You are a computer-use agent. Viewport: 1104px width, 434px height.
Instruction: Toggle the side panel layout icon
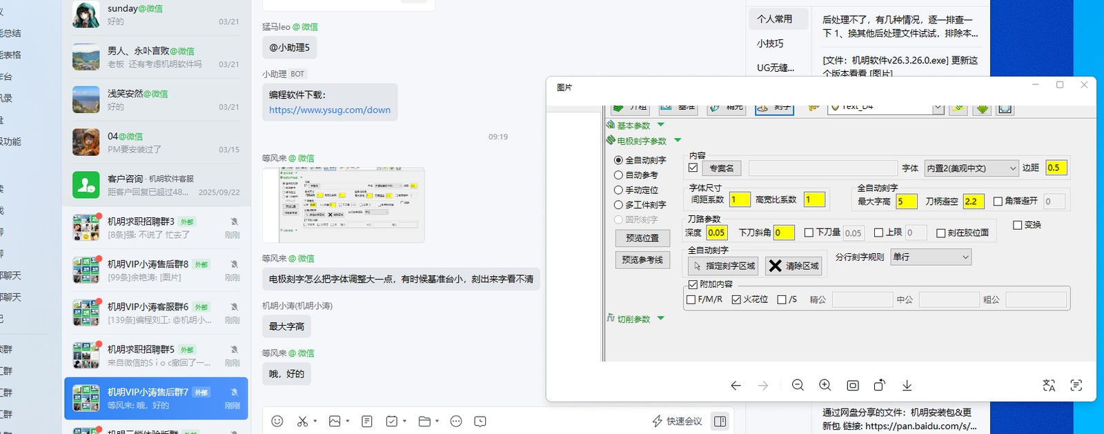tap(720, 421)
